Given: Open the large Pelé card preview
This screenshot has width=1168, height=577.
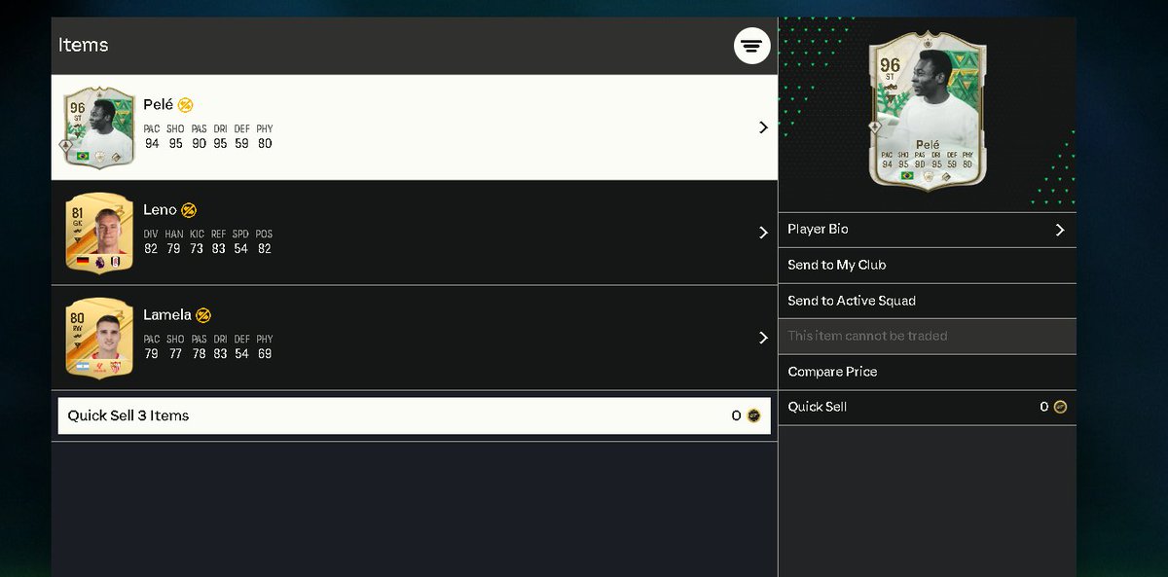Looking at the screenshot, I should click(x=928, y=110).
